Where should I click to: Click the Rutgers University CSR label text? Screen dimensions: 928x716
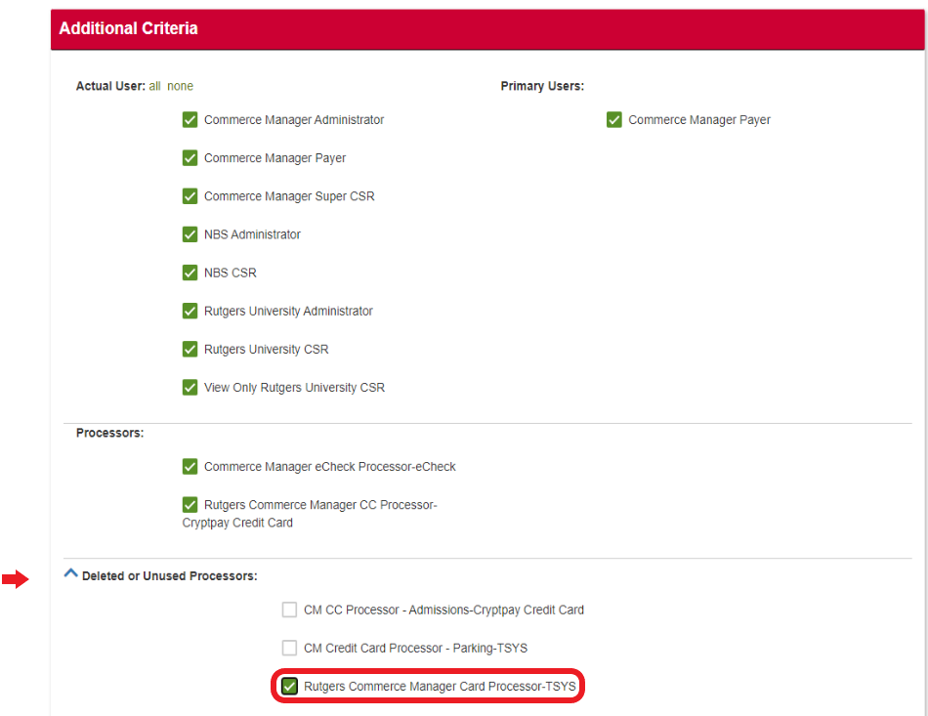pos(266,350)
